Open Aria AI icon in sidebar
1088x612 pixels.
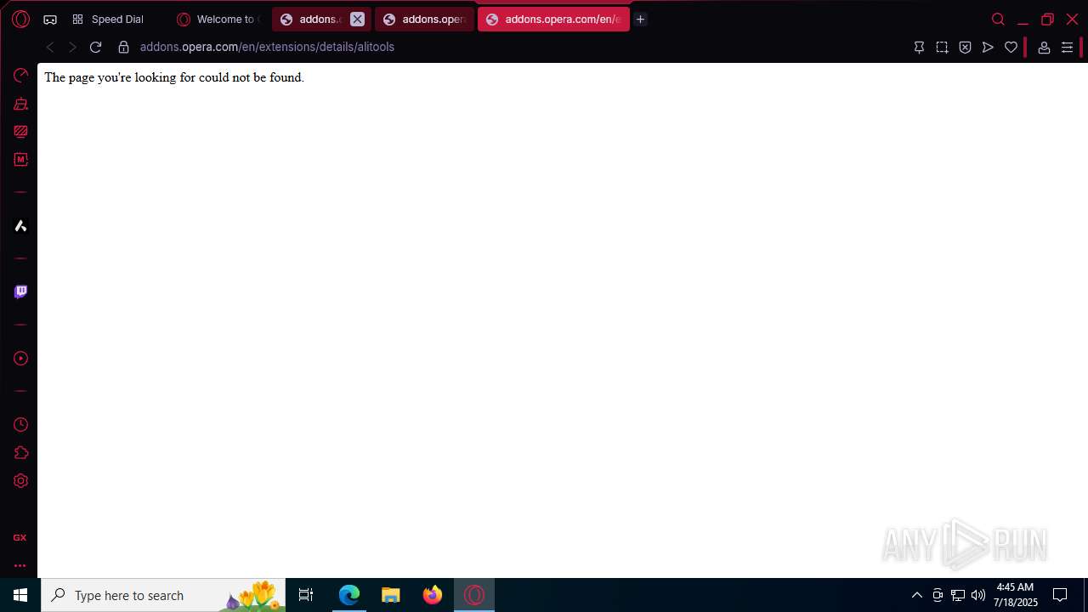tap(20, 225)
